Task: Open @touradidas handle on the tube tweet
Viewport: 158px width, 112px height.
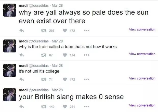Action: point(39,41)
